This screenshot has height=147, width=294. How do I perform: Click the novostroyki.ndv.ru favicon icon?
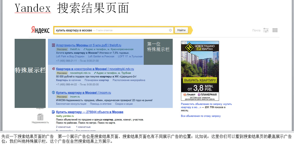coord(53,69)
